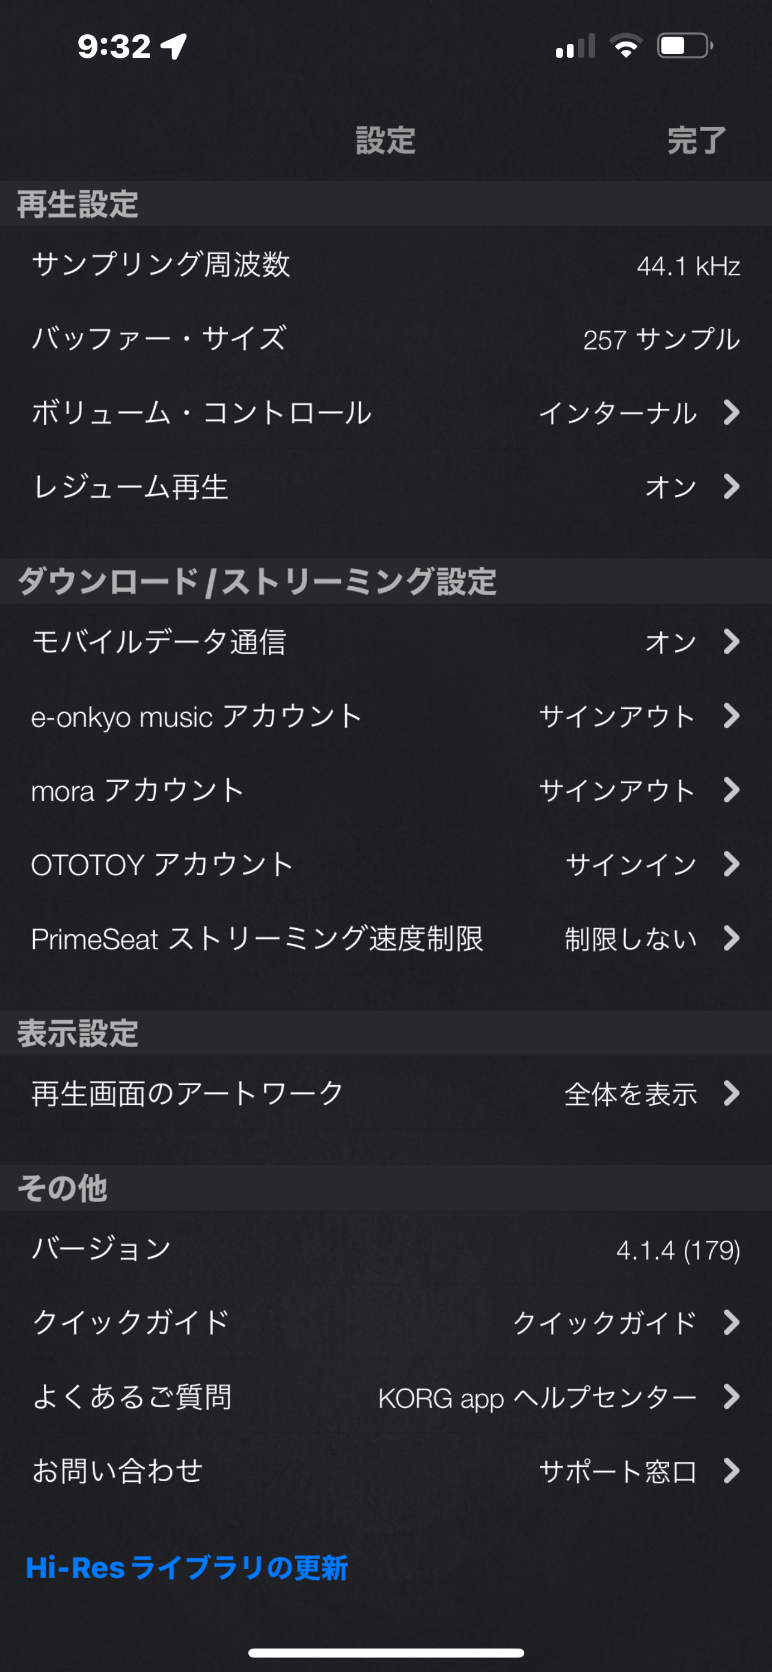Toggle モバイルデータ通信 setting value
Screen dimensions: 772x1672
pos(670,642)
